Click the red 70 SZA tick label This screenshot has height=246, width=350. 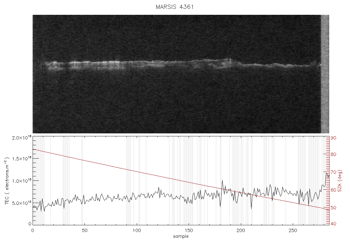point(333,172)
